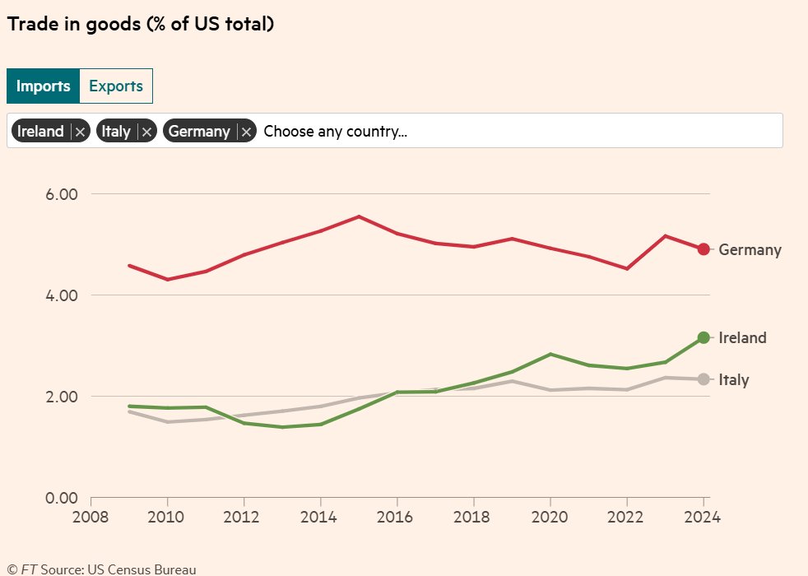Click the Germany line label

tap(750, 250)
